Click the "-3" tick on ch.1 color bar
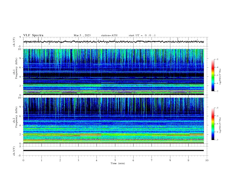233x180 pixels. (217, 59)
